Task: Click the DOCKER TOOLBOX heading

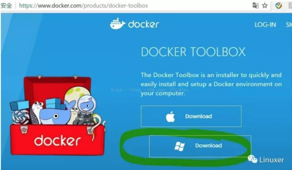Action: pyautogui.click(x=193, y=52)
